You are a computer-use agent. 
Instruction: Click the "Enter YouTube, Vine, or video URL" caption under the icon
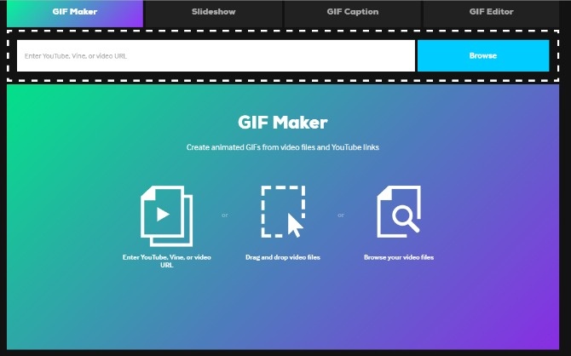[x=166, y=261]
